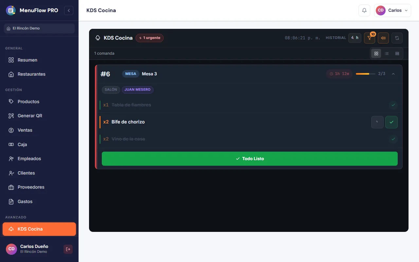The image size is (419, 262).
Task: Click the Todo Listo button
Action: pos(250,159)
